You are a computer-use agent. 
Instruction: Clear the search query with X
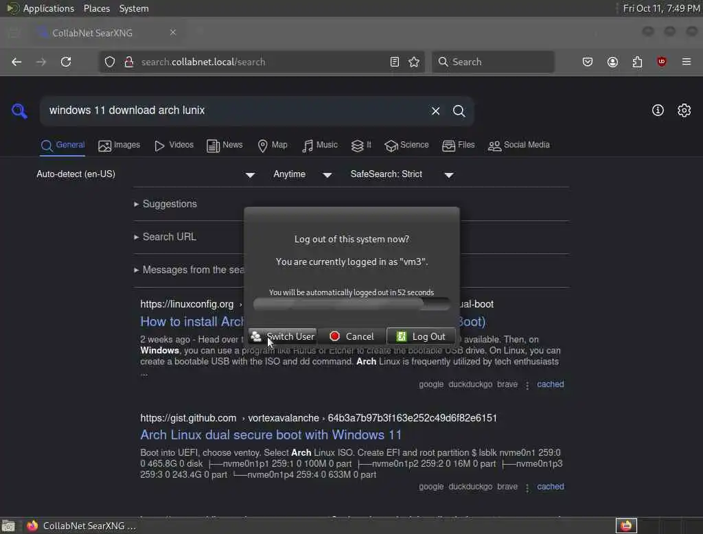click(x=435, y=111)
